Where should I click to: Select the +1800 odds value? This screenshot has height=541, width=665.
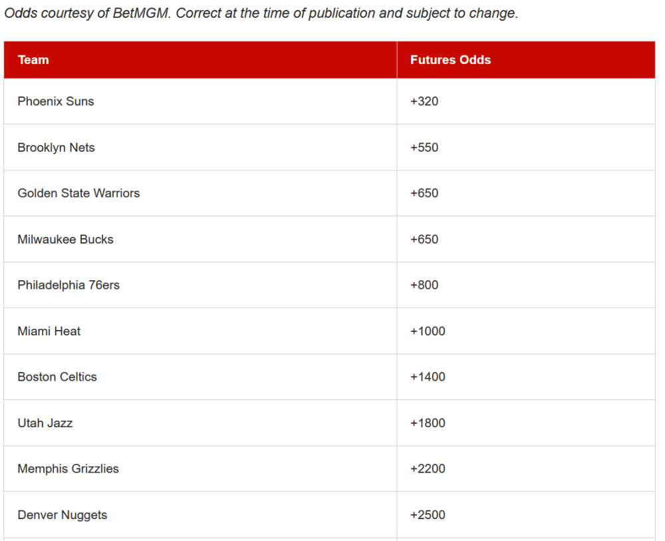coord(428,423)
